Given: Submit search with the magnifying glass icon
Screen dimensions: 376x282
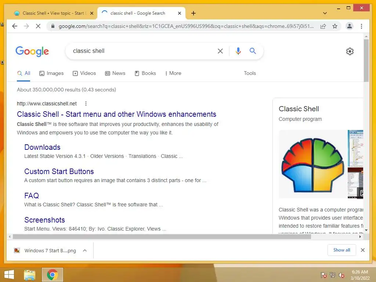Looking at the screenshot, I should pos(253,51).
